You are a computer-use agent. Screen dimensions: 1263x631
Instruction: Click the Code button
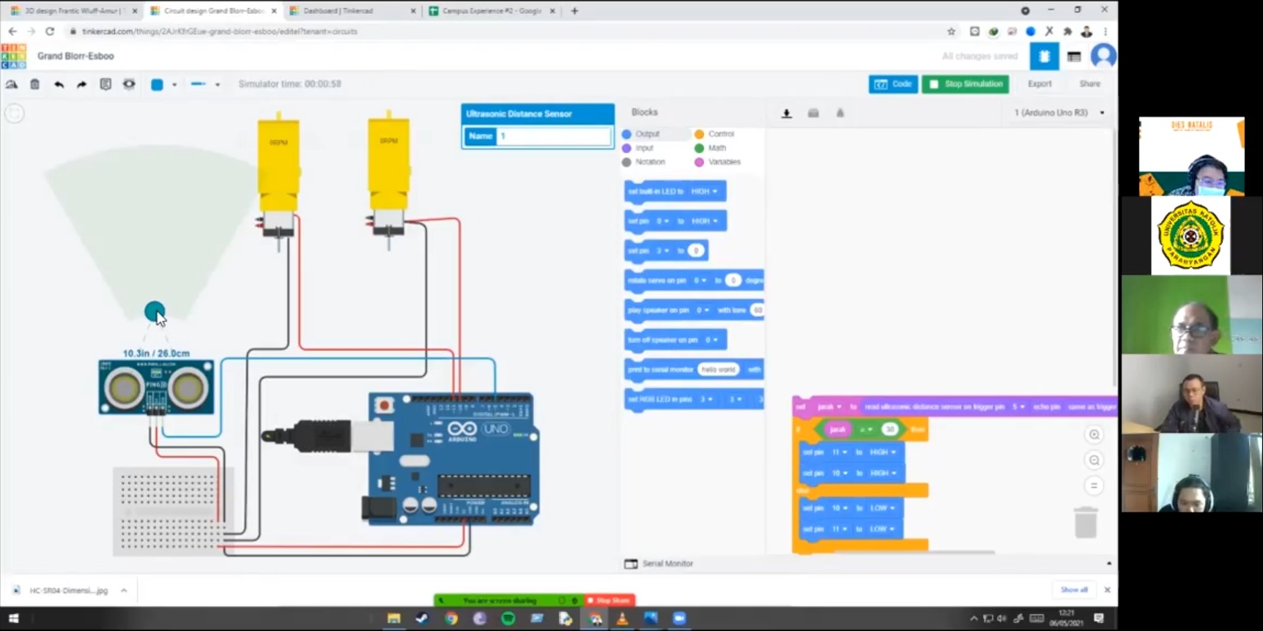click(x=893, y=84)
